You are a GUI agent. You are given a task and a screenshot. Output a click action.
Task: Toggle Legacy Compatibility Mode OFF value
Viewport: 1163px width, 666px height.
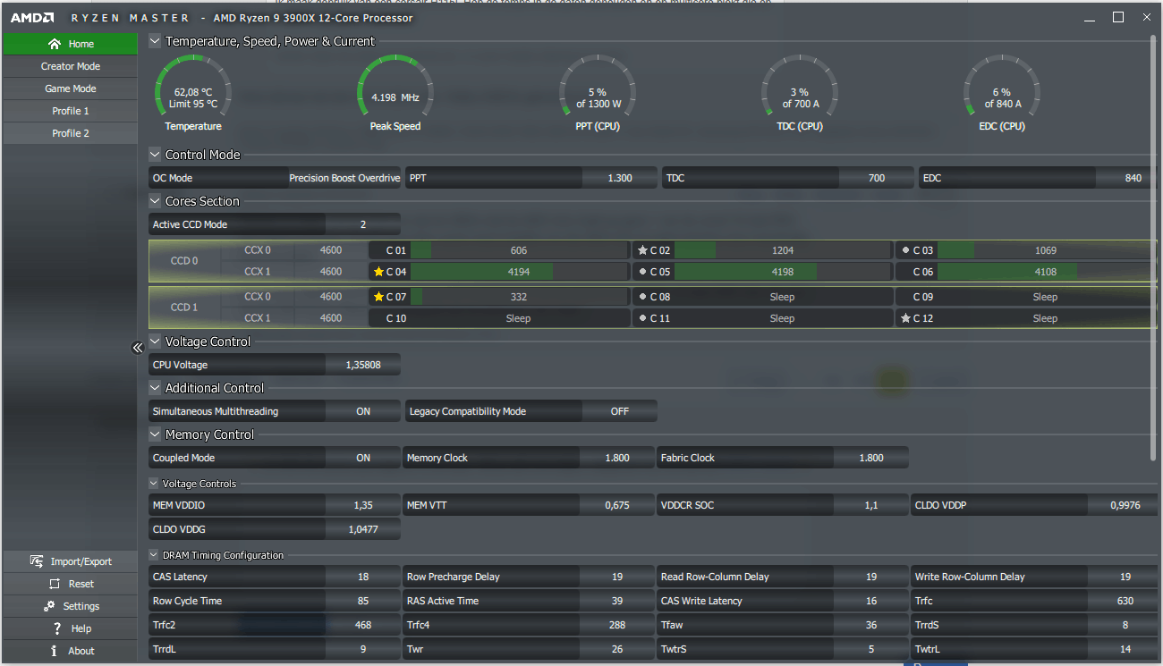pyautogui.click(x=620, y=411)
